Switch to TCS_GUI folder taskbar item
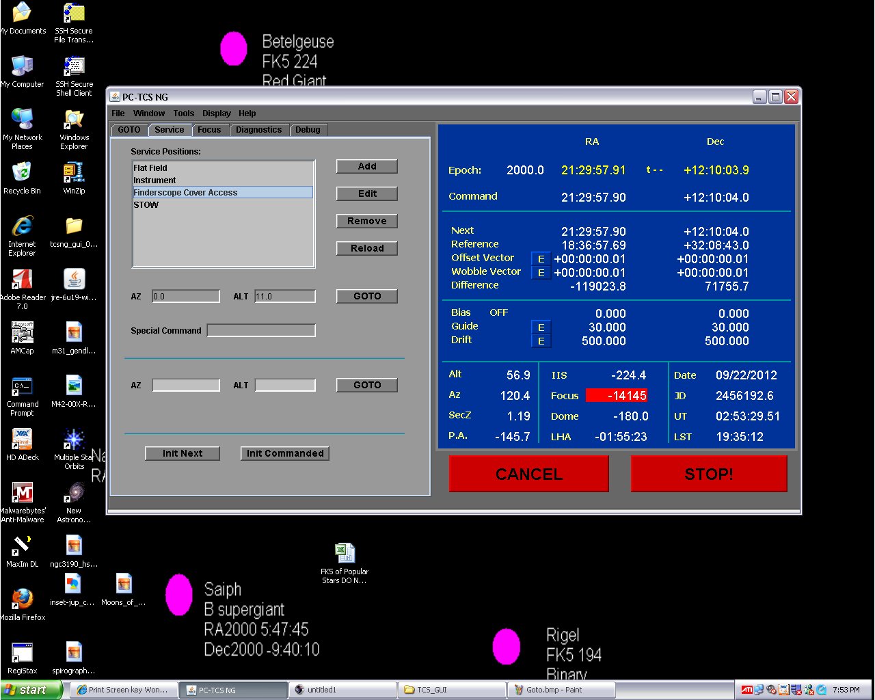This screenshot has width=875, height=700. point(452,690)
